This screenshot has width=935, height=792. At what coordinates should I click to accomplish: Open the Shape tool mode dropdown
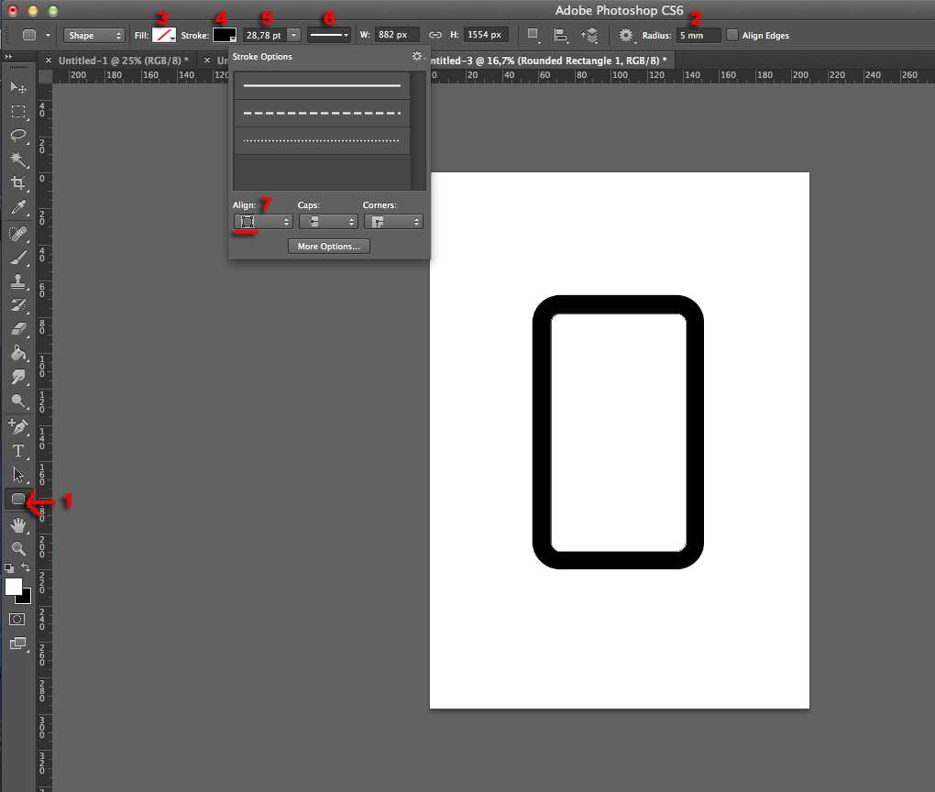pyautogui.click(x=93, y=35)
